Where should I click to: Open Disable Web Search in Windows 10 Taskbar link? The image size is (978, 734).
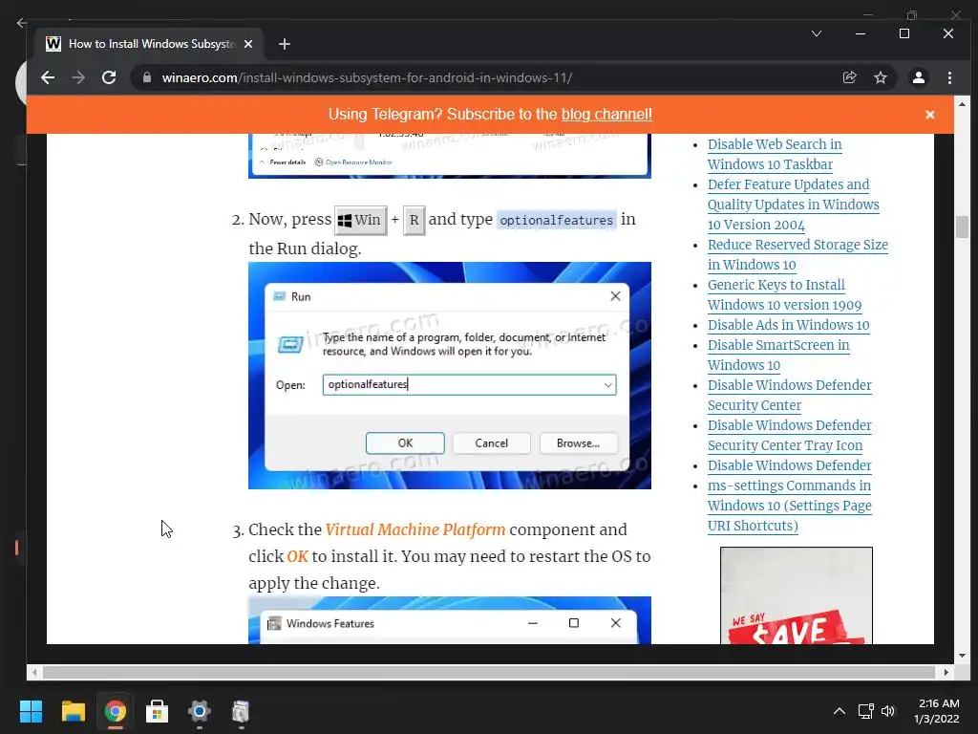tap(775, 154)
